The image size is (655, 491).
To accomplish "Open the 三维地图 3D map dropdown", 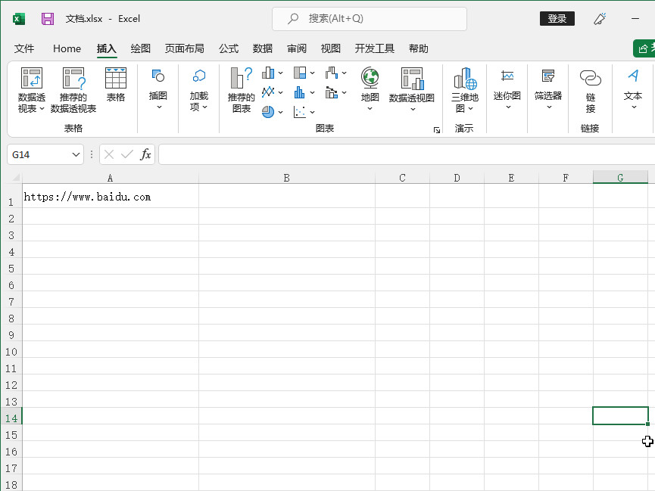I will pos(471,109).
